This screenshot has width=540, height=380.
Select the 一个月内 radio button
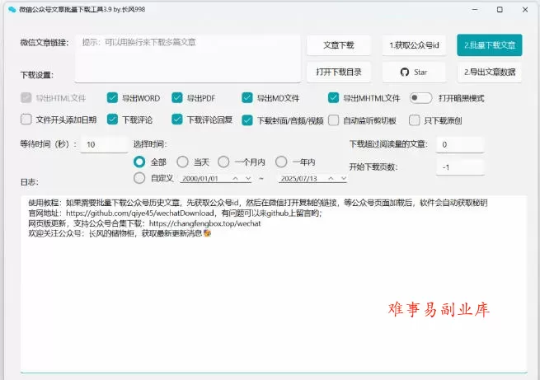pyautogui.click(x=223, y=162)
